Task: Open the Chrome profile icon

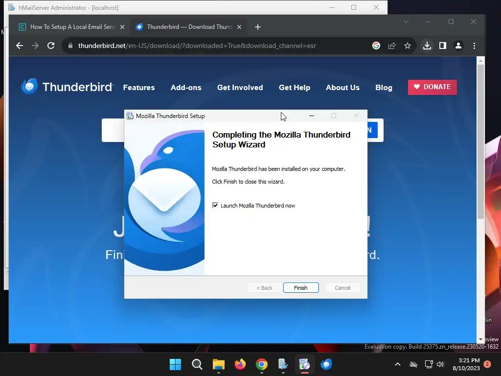Action: point(458,46)
